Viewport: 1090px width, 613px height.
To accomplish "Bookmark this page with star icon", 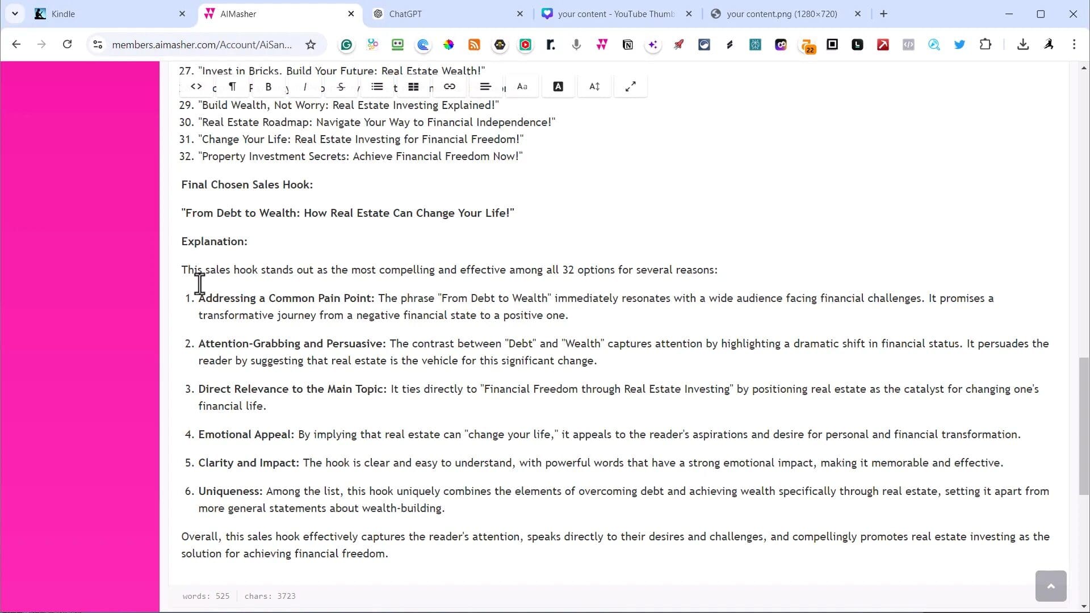I will pos(311,45).
